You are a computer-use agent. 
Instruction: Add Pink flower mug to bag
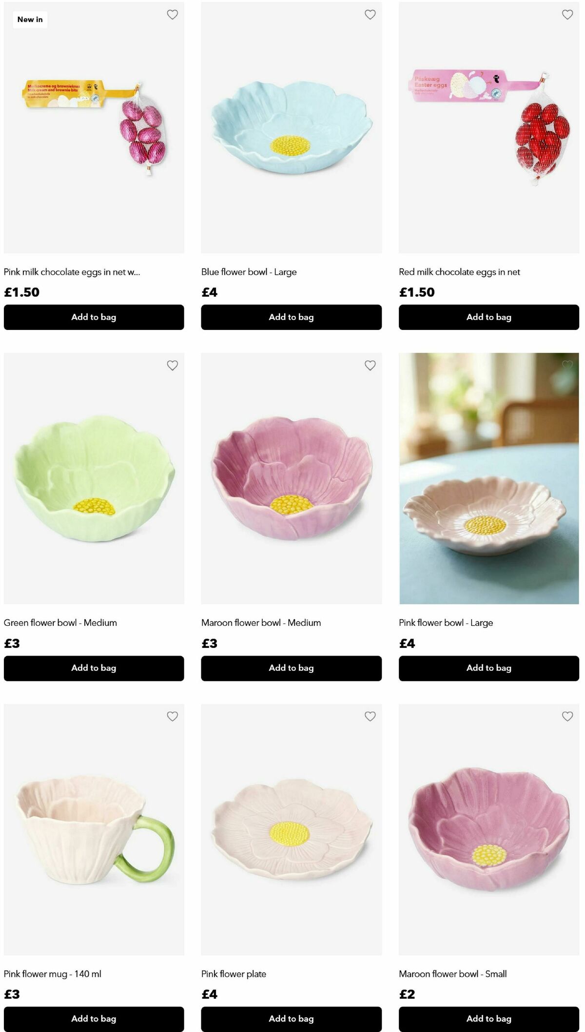pos(94,1019)
